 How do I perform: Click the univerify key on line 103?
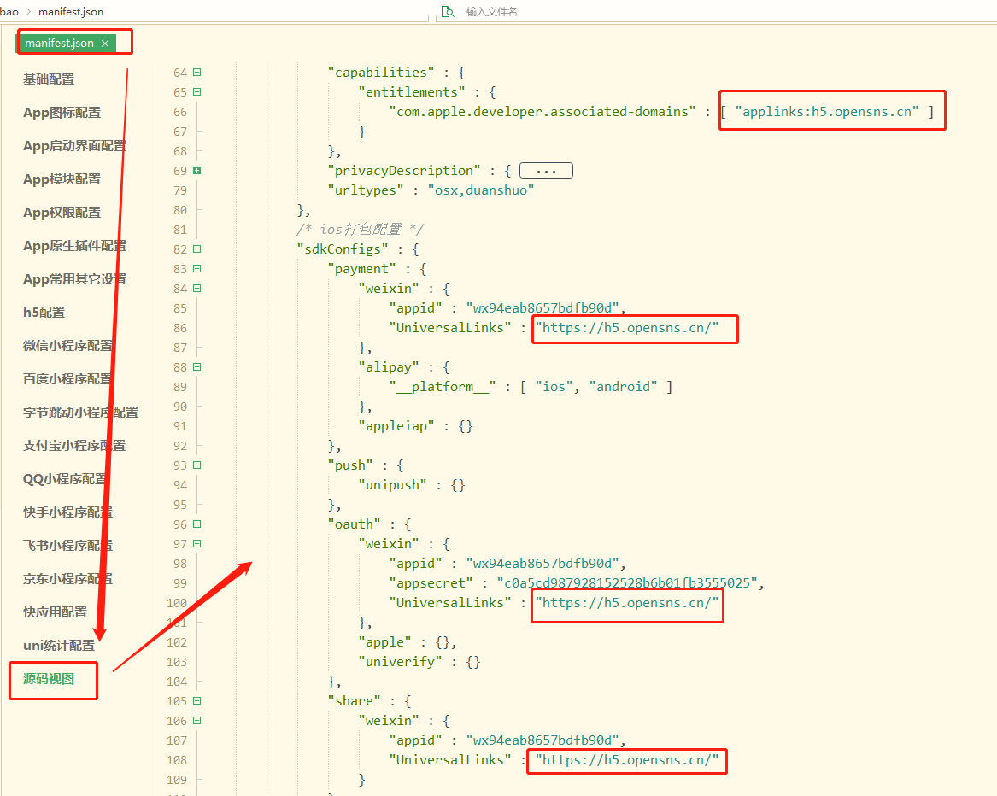pos(401,662)
